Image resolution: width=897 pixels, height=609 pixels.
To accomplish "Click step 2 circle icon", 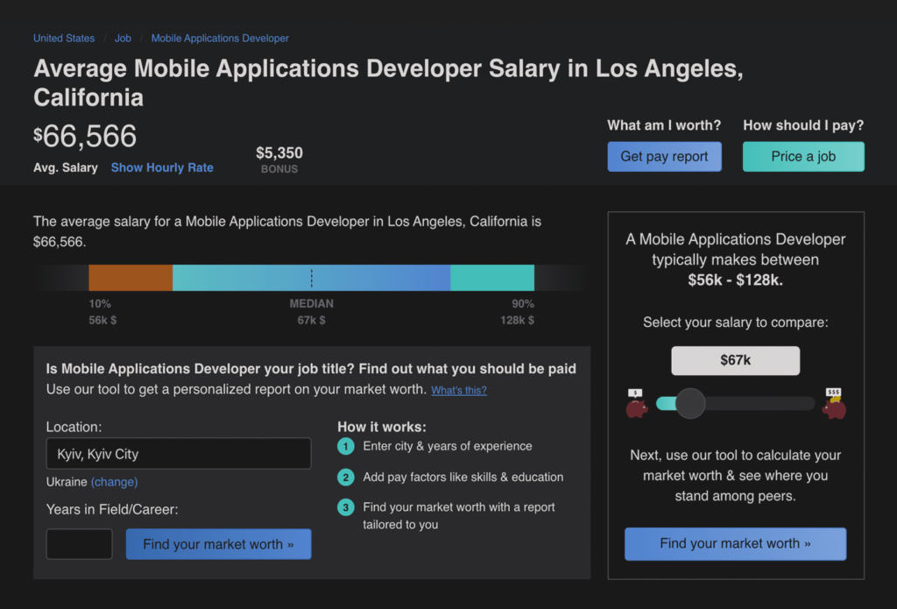I will [x=345, y=477].
